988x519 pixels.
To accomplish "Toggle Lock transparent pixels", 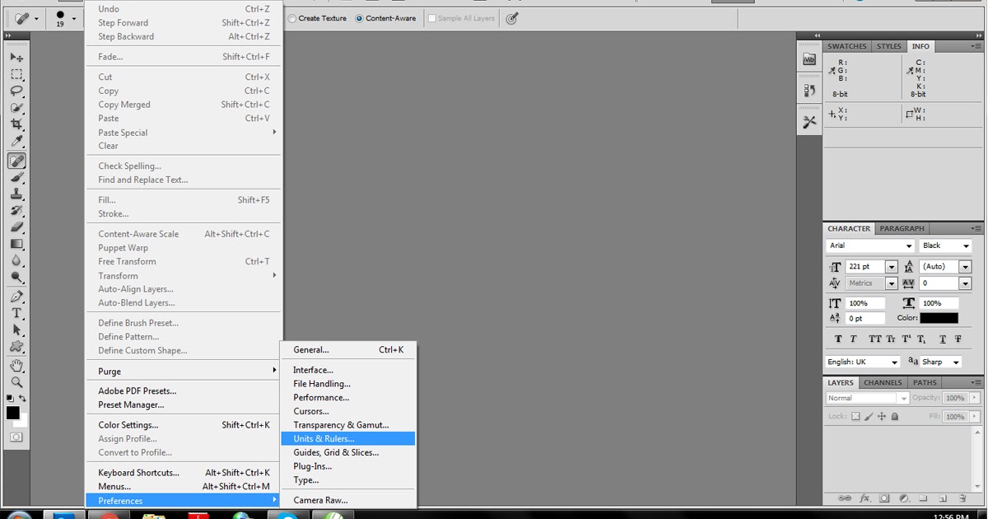I will (x=857, y=416).
